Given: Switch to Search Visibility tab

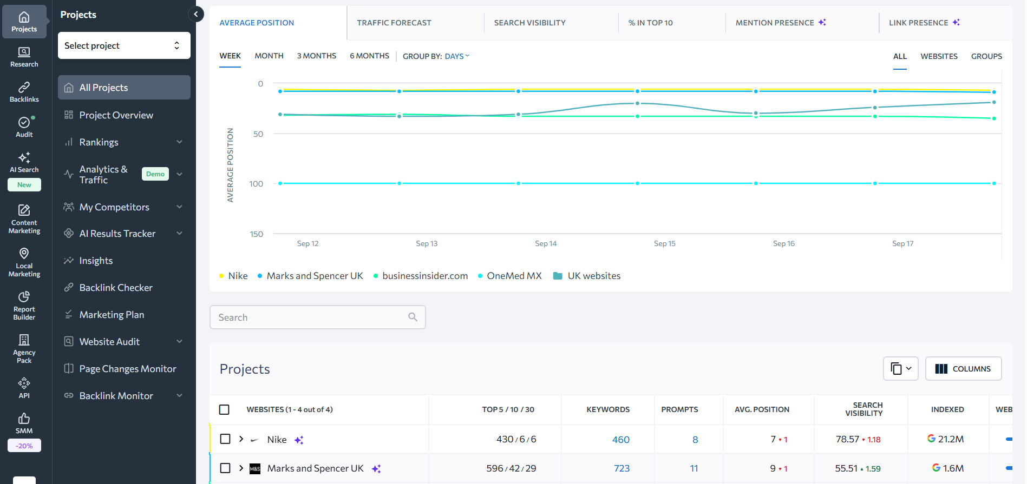Looking at the screenshot, I should tap(530, 23).
